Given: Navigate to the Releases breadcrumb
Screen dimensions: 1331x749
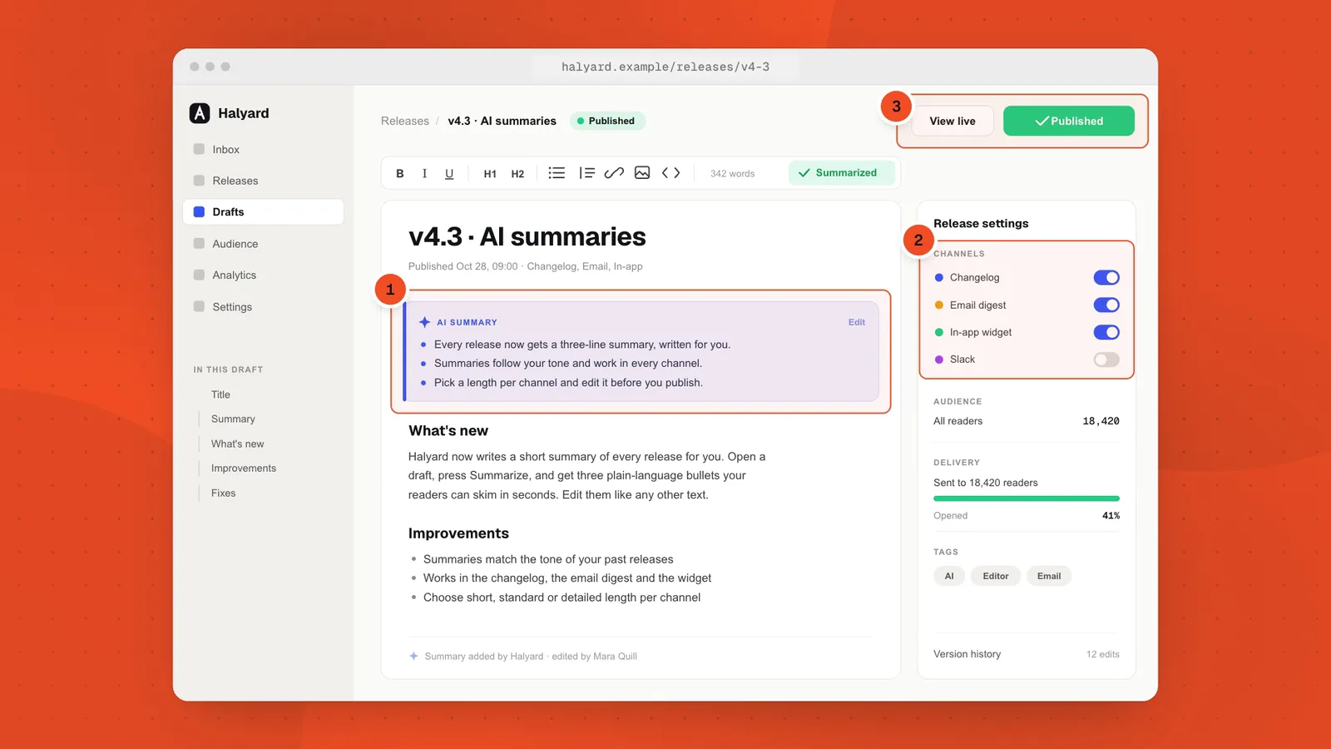Looking at the screenshot, I should click(405, 121).
